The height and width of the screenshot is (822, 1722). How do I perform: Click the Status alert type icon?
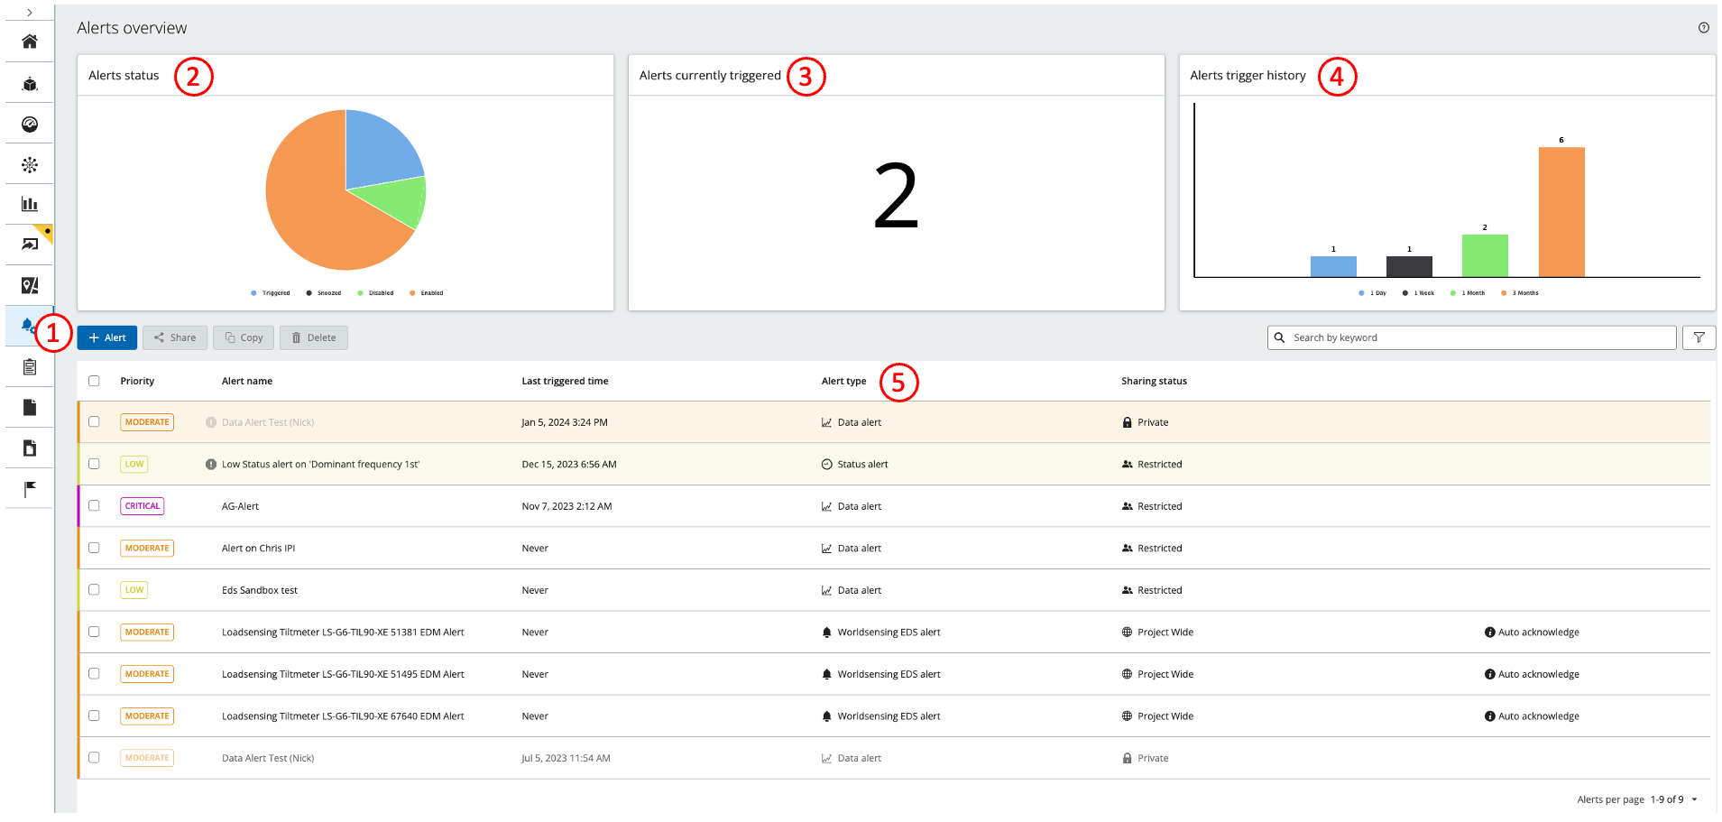[x=826, y=465]
